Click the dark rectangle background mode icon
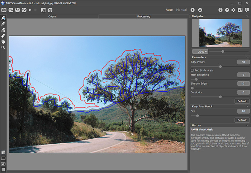251x173 pixels. (x=3, y=158)
